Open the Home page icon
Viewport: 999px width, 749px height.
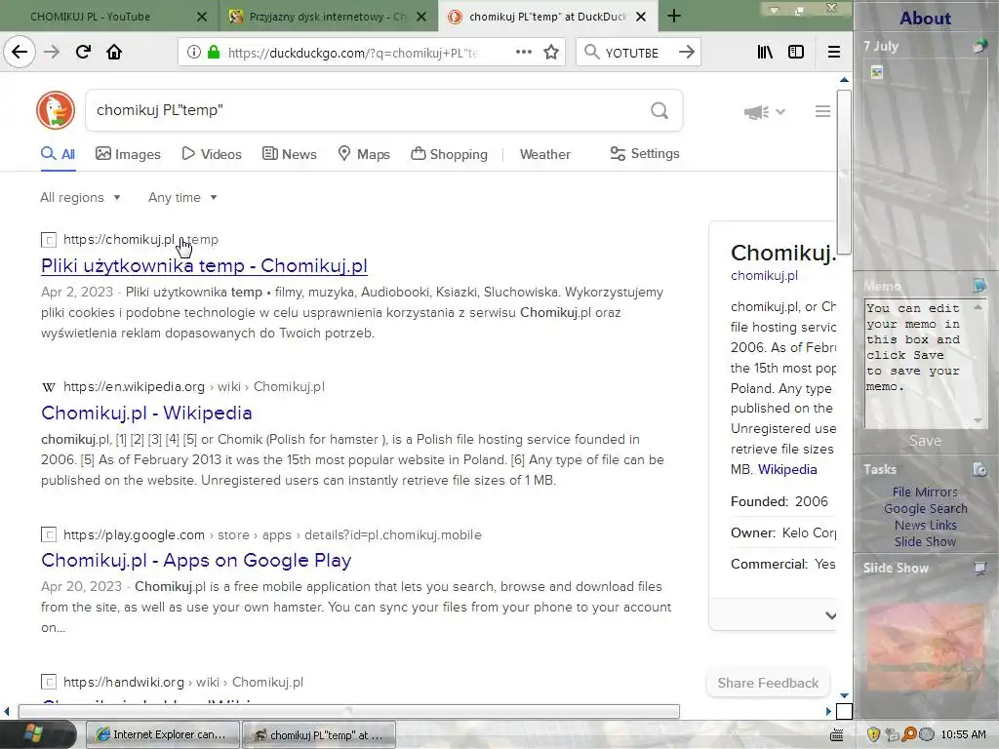(114, 53)
